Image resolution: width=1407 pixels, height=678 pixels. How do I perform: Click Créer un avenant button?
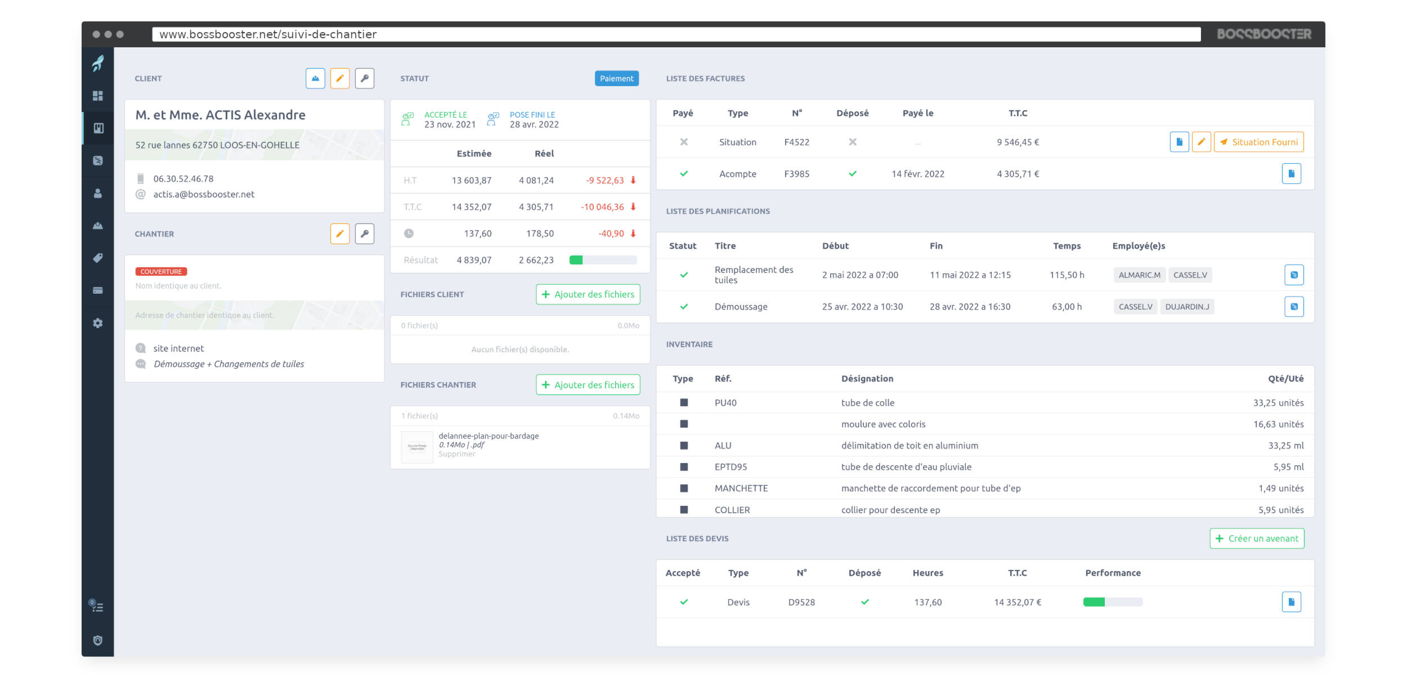[1257, 538]
